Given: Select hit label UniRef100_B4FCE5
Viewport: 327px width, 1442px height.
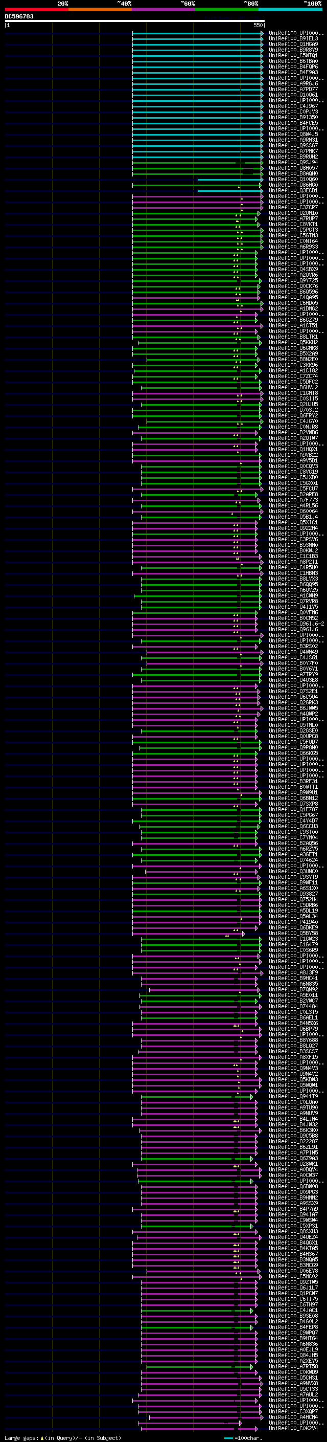Looking at the screenshot, I should [293, 123].
